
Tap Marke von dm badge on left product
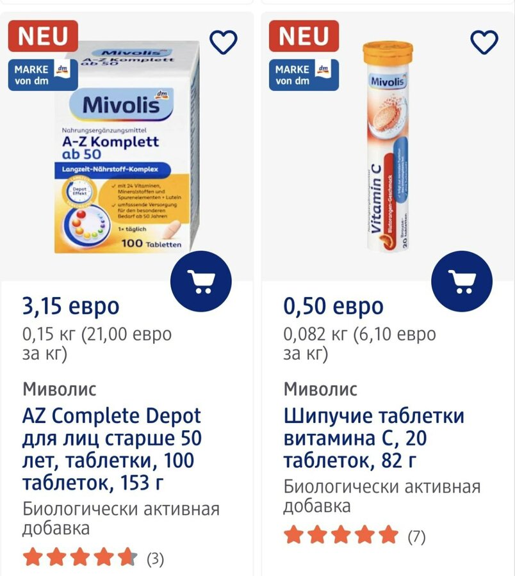43,74
